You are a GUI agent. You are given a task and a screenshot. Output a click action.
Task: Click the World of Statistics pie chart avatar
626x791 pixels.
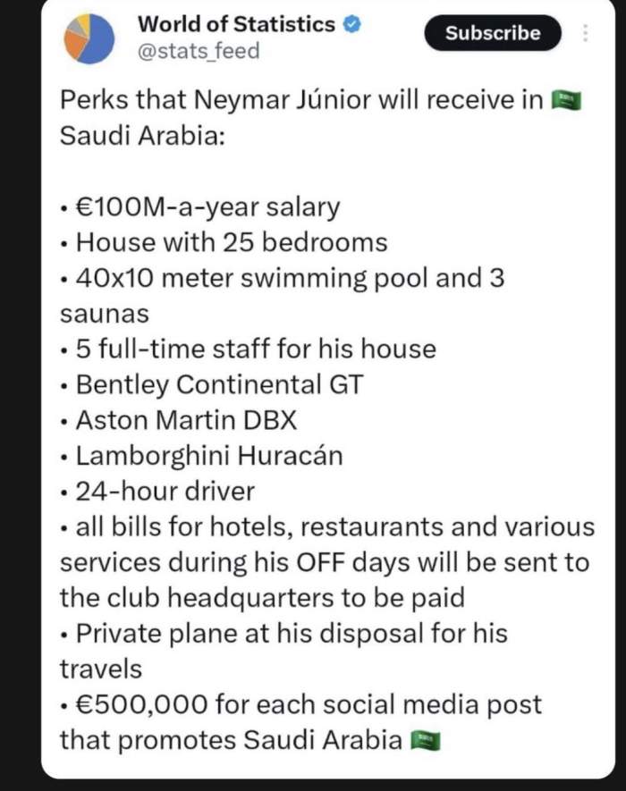coord(89,40)
